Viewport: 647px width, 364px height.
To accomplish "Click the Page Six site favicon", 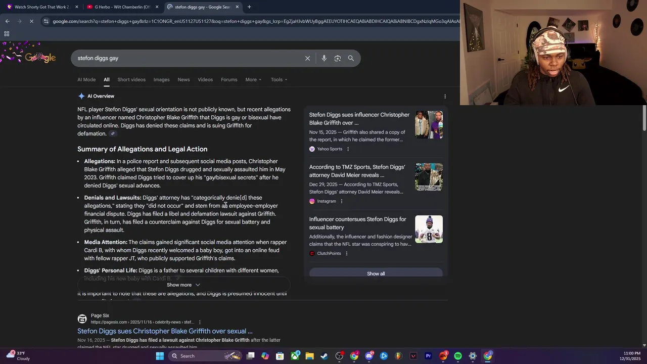I will [x=82, y=319].
